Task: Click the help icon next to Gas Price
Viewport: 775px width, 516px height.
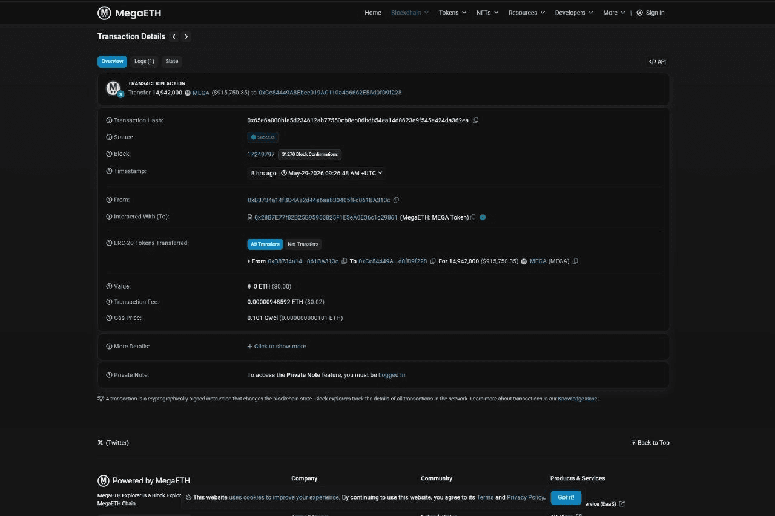Action: tap(109, 318)
